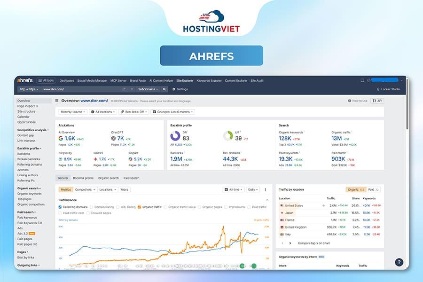Open the Subdomains mode dropdown
The width and height of the screenshot is (423, 282).
pyautogui.click(x=149, y=88)
